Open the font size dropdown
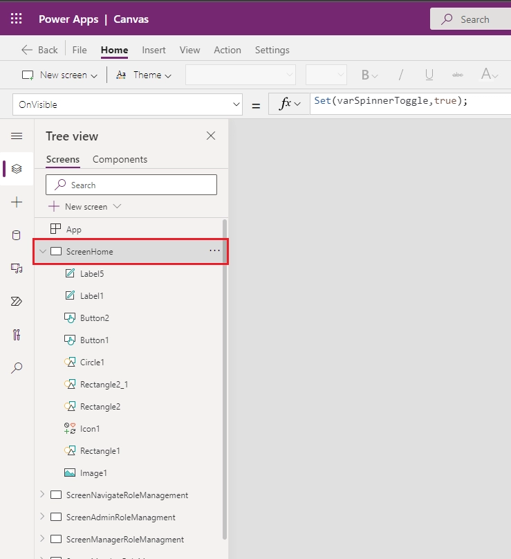The image size is (511, 559). (x=326, y=75)
